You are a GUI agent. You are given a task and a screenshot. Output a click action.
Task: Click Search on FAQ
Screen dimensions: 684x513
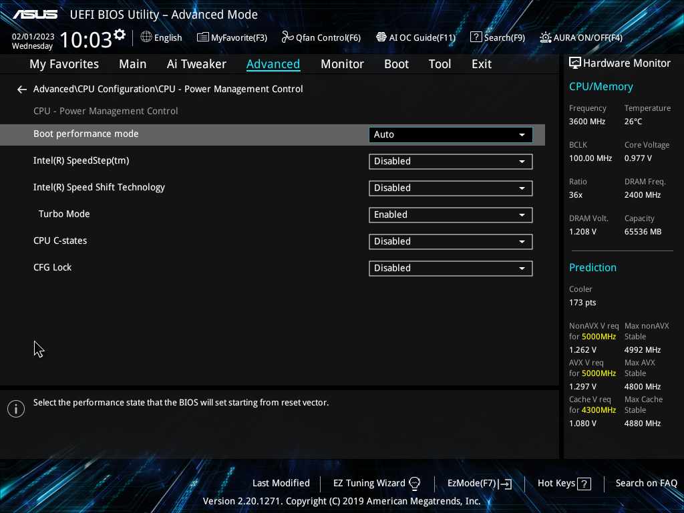(646, 484)
